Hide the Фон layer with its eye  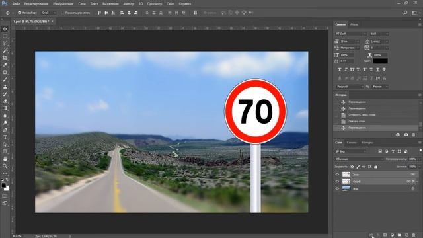tap(337, 189)
